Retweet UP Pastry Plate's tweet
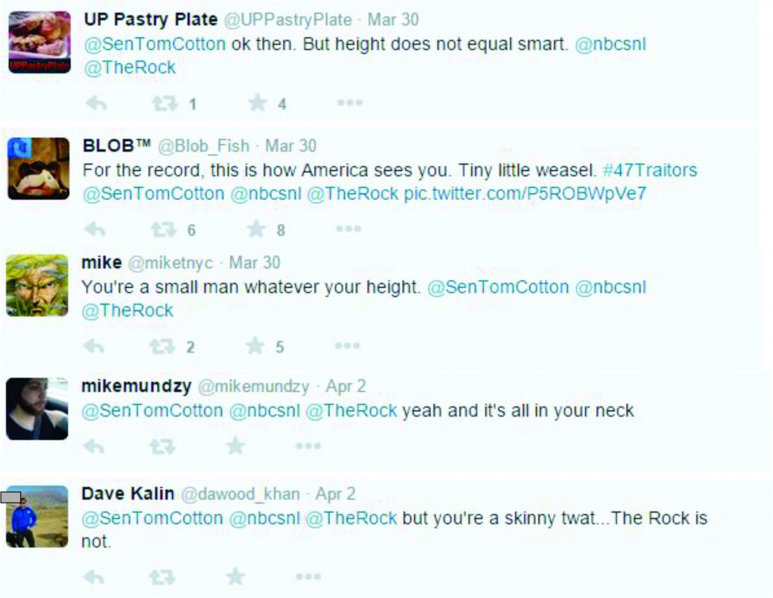Screen dimensions: 773x598 pos(164,103)
